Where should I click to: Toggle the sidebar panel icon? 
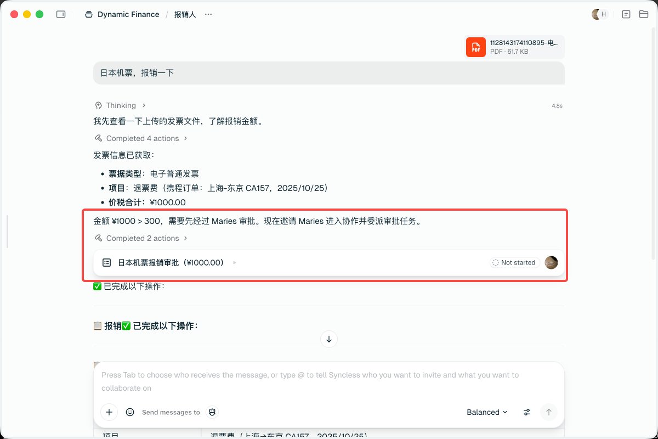[61, 14]
